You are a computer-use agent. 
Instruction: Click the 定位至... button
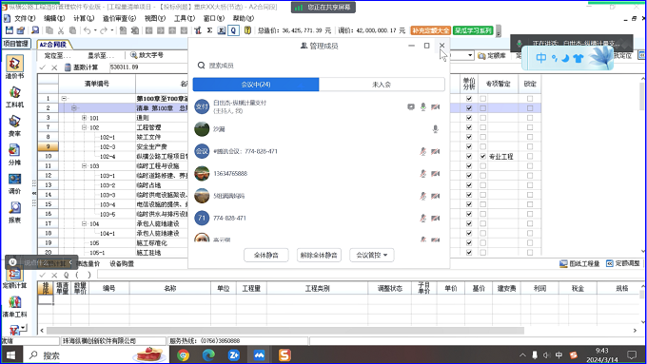(58, 55)
